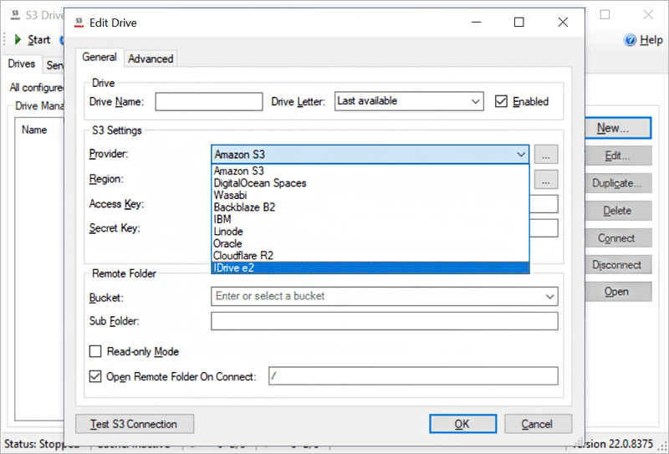Viewport: 669px width, 454px height.
Task: Open the Advanced tab
Action: (151, 59)
